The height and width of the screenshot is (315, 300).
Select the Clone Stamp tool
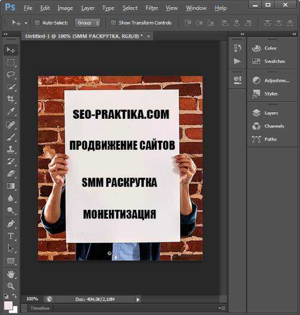point(11,149)
